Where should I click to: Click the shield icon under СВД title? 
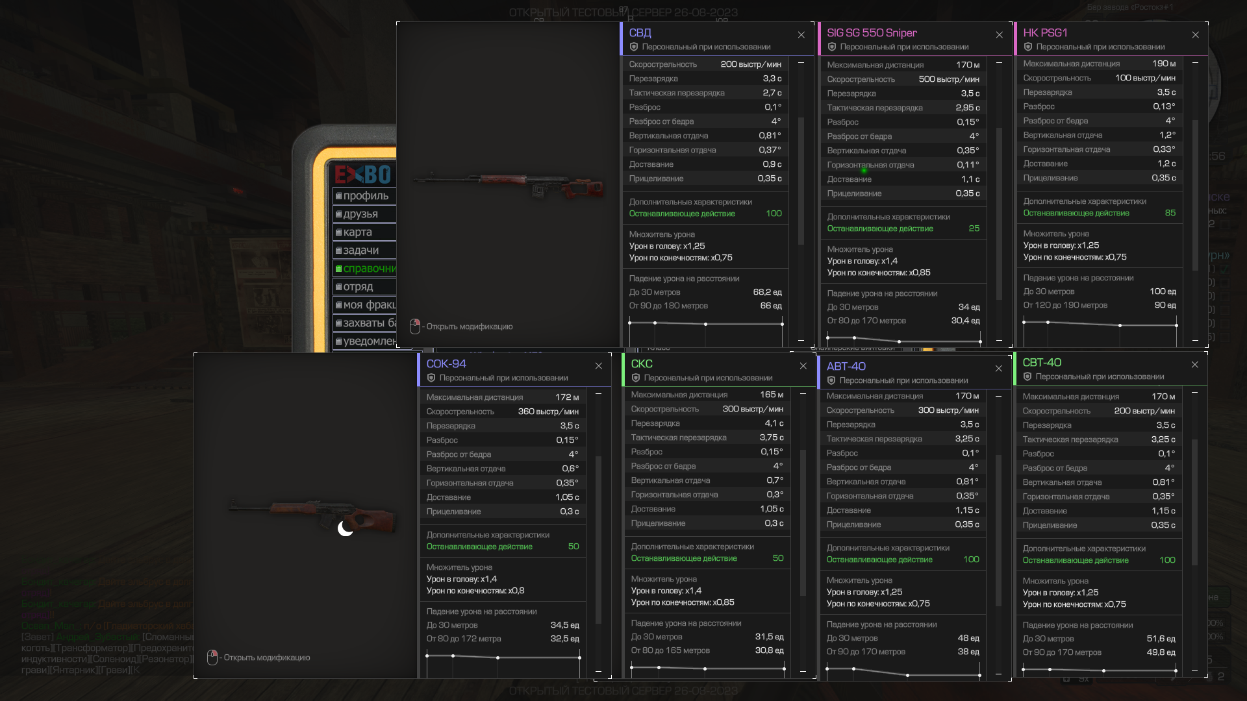(634, 47)
